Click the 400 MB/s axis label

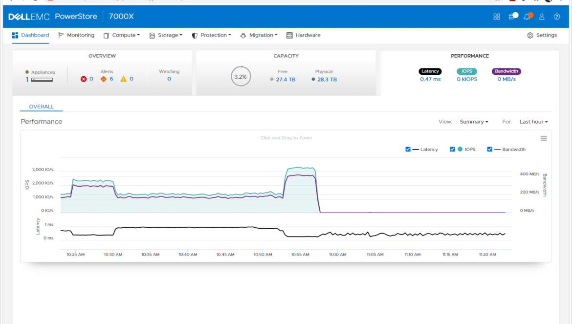coord(529,174)
